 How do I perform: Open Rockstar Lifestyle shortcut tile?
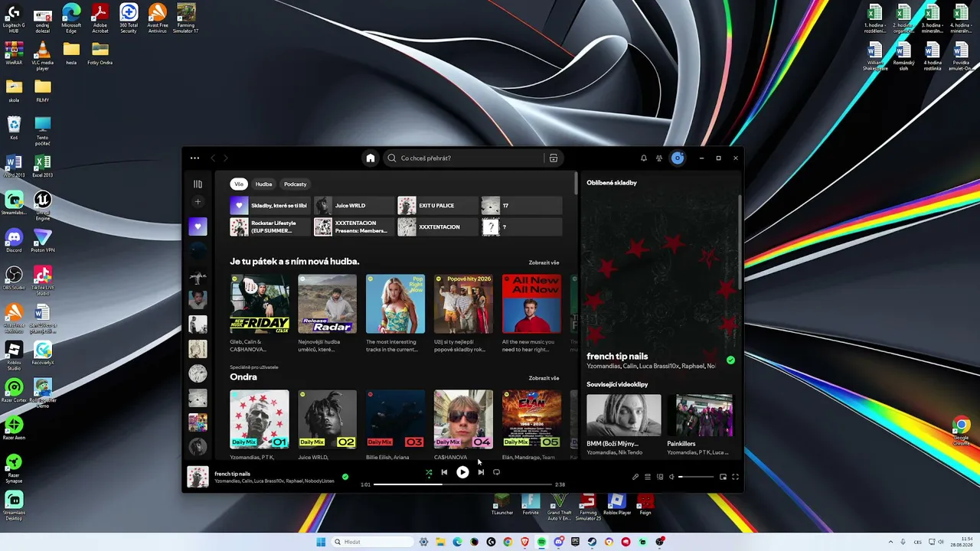tap(270, 227)
